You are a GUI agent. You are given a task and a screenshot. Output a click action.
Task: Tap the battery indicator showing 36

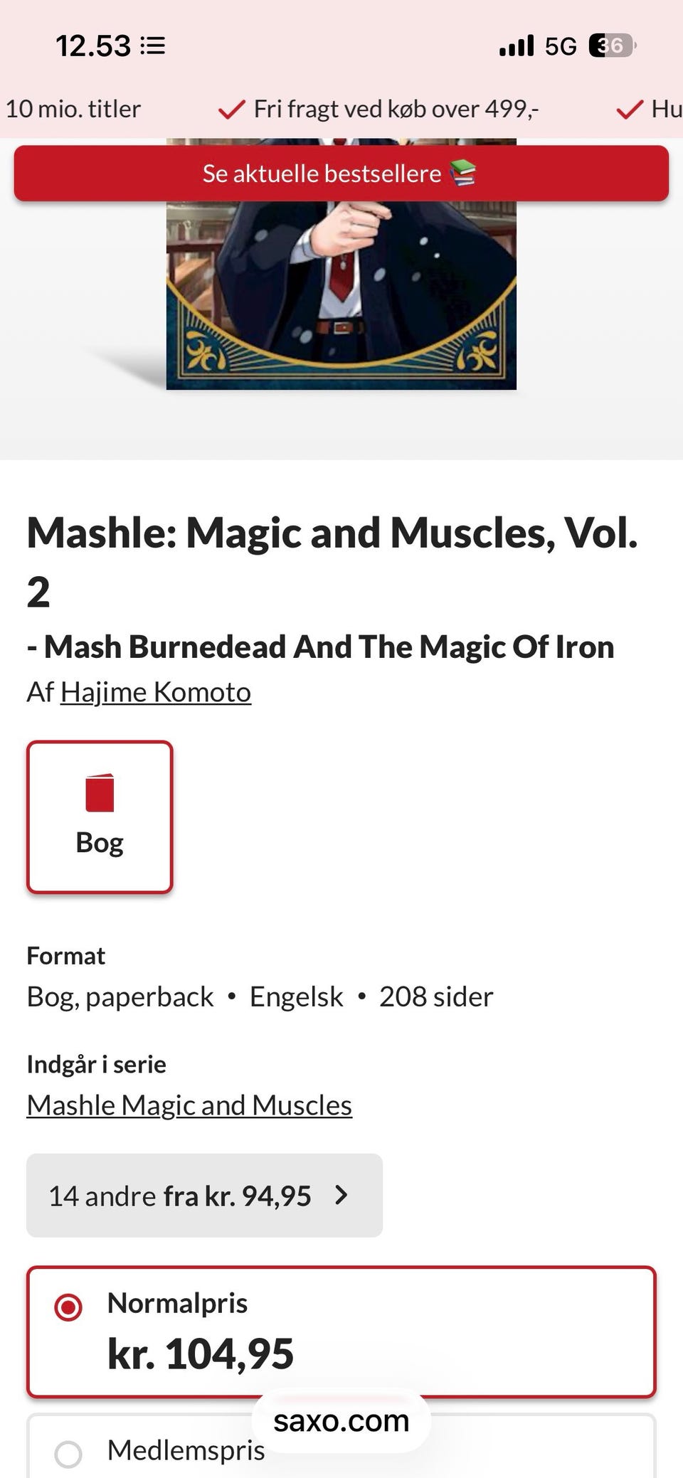pyautogui.click(x=611, y=46)
